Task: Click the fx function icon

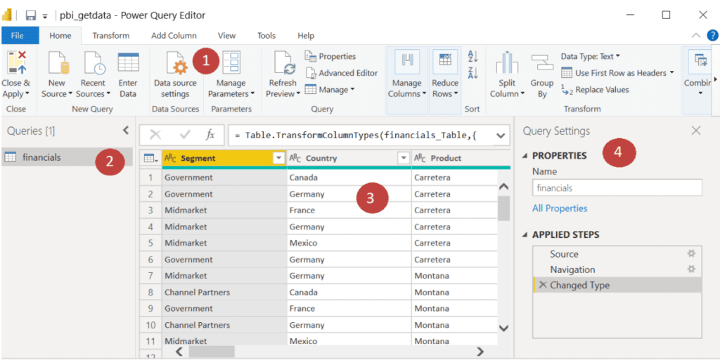Action: [210, 135]
